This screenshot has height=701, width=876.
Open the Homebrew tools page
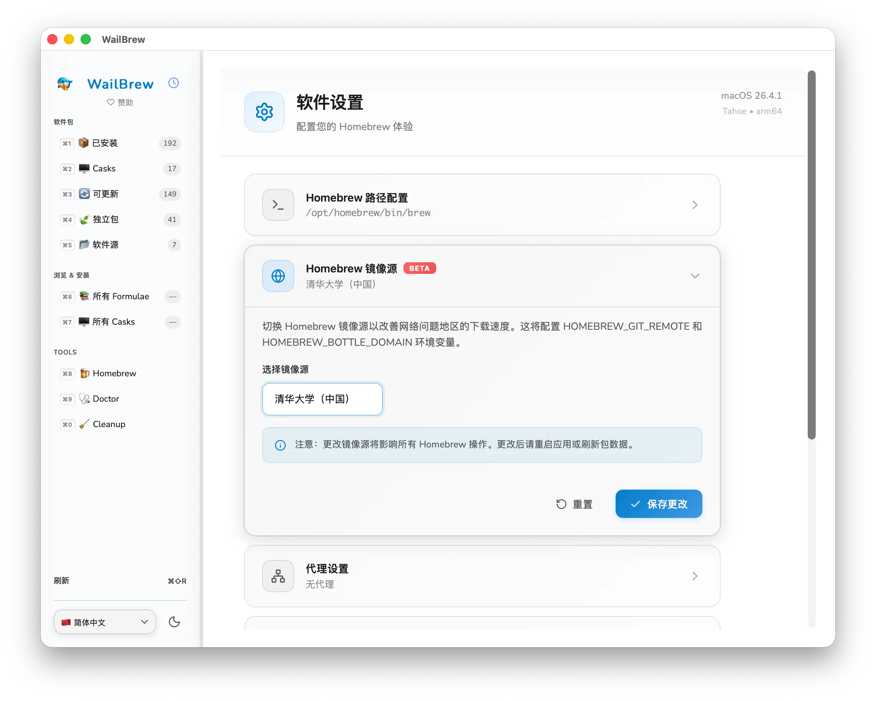(120, 373)
